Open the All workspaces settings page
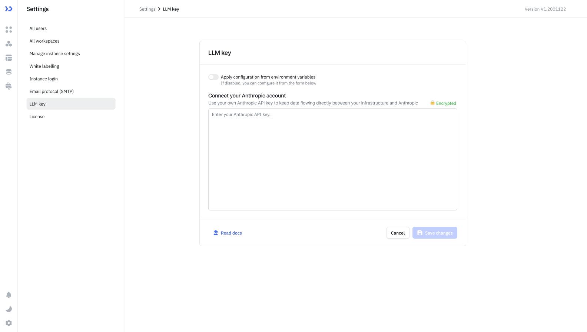Screen dimensions: 587x332 [x=44, y=41]
